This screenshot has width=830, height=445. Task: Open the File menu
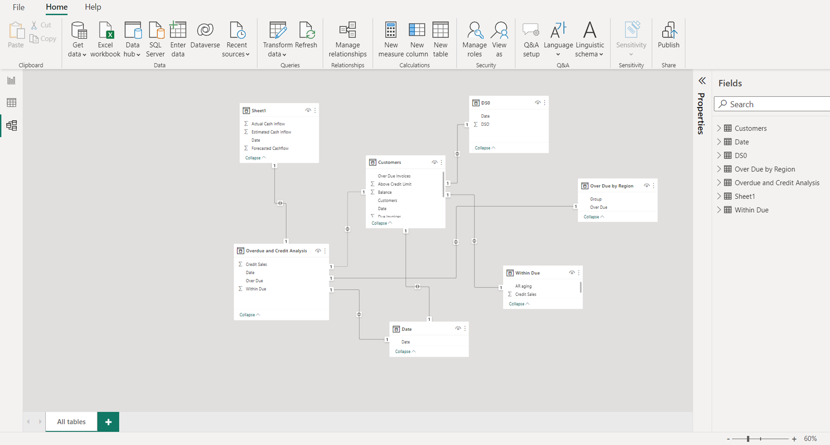[19, 7]
